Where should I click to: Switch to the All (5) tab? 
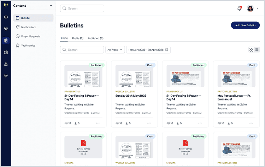tap(64, 38)
